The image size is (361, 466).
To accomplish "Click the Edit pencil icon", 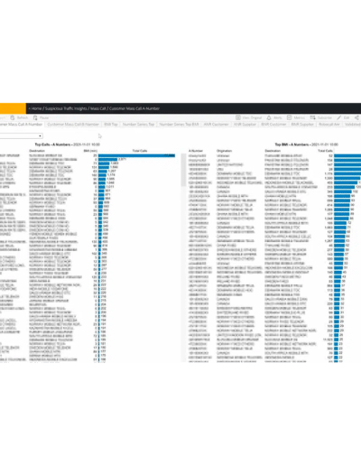I will click(339, 117).
